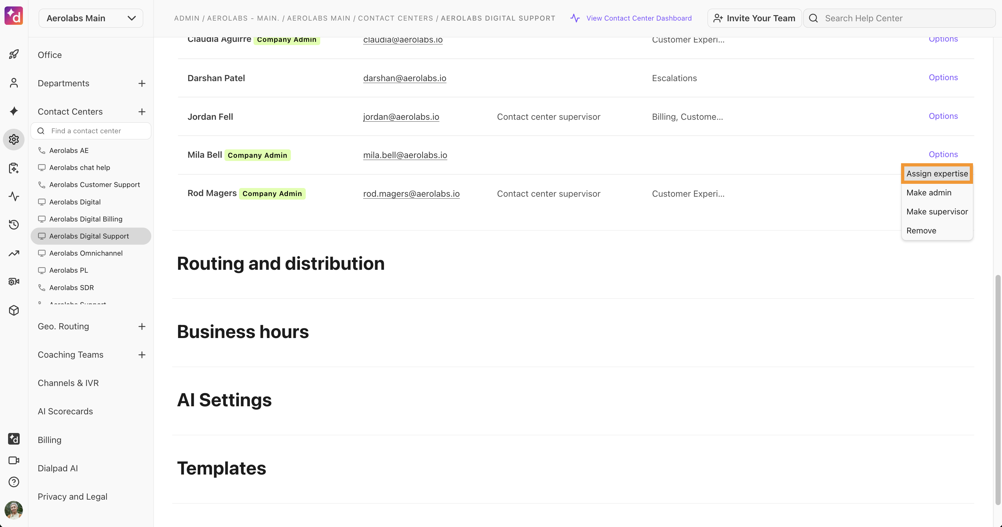Click the Dialpad logo icon
Viewport: 1002px width, 527px height.
(14, 16)
